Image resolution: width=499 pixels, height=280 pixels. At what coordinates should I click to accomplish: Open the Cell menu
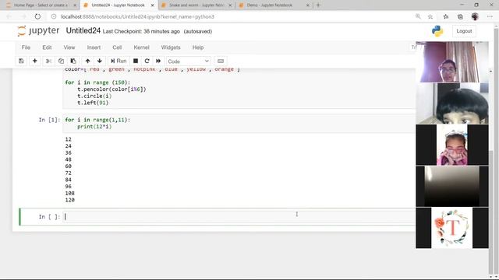(117, 47)
